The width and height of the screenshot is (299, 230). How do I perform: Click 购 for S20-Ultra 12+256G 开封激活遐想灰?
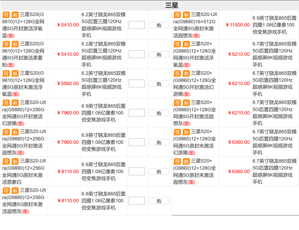pos(159,142)
